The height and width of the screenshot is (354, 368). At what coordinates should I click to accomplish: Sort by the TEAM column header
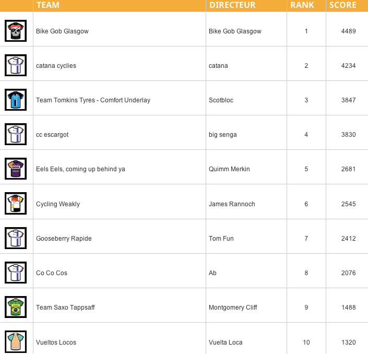click(48, 5)
